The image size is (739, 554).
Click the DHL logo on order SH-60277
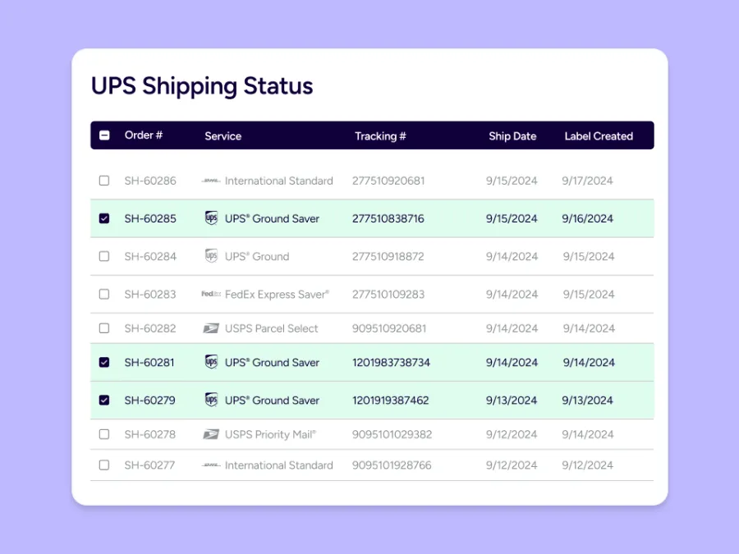[211, 465]
